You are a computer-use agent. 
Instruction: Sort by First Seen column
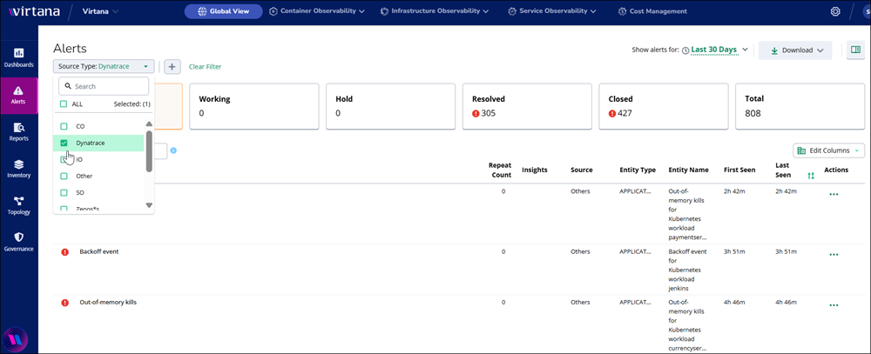tap(739, 170)
